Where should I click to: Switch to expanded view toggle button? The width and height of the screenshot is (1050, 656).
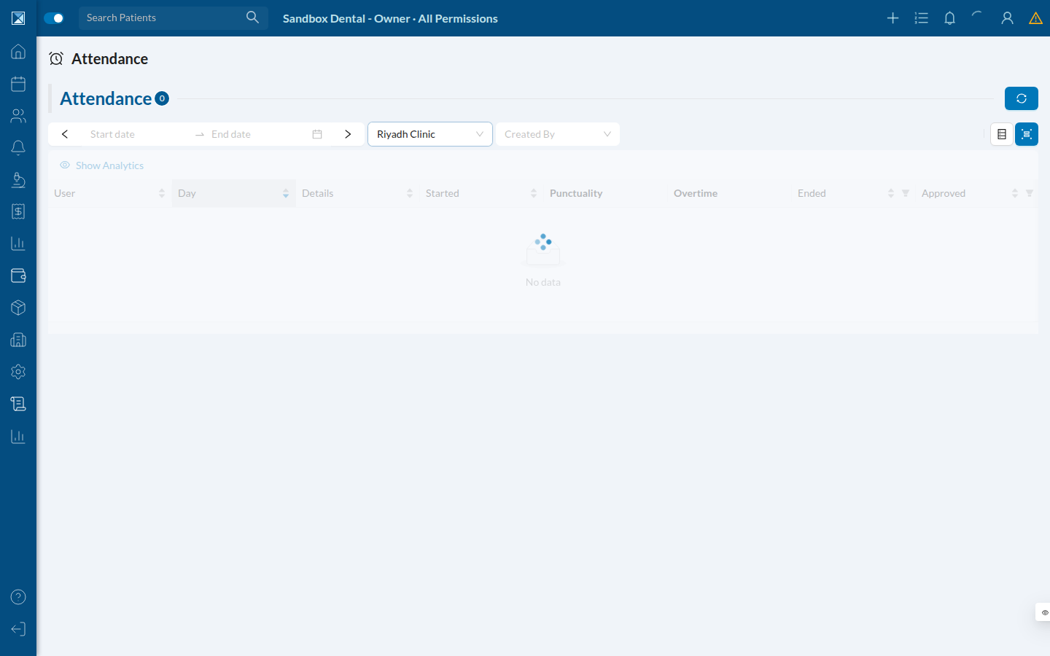(1027, 134)
